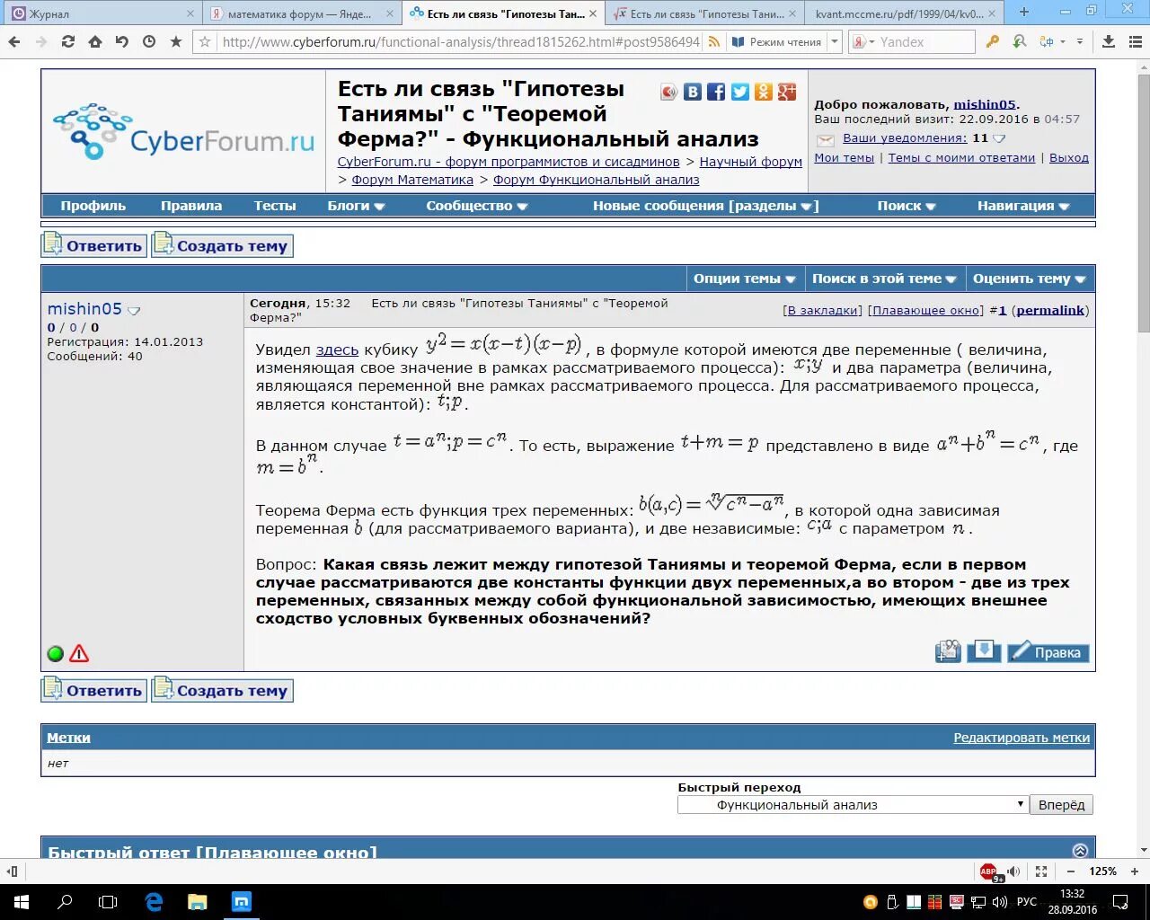Open the post permalink
This screenshot has width=1150, height=920.
click(x=1050, y=310)
